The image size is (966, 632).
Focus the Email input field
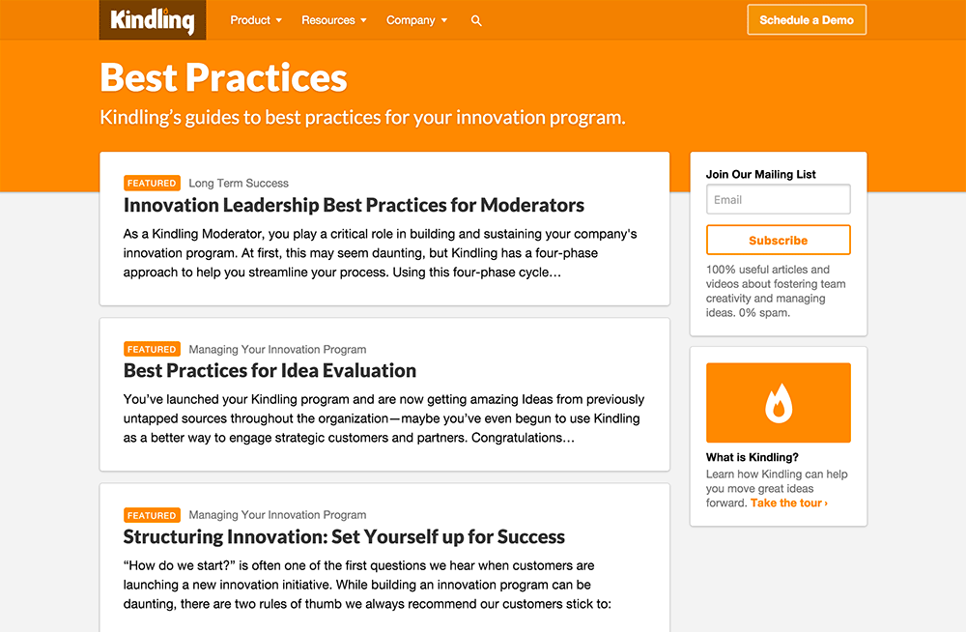(778, 199)
